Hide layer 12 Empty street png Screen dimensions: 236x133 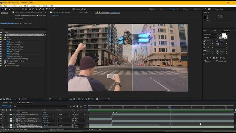click(1, 121)
